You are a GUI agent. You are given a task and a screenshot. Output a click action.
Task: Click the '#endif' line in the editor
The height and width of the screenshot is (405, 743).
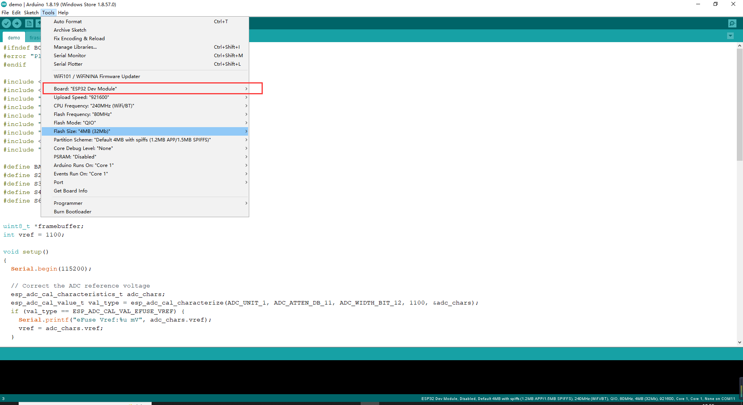pos(15,65)
